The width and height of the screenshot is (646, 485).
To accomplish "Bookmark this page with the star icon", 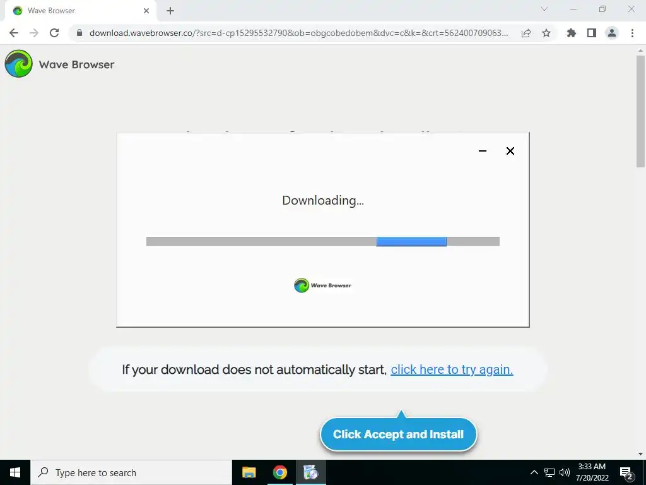I will 546,33.
